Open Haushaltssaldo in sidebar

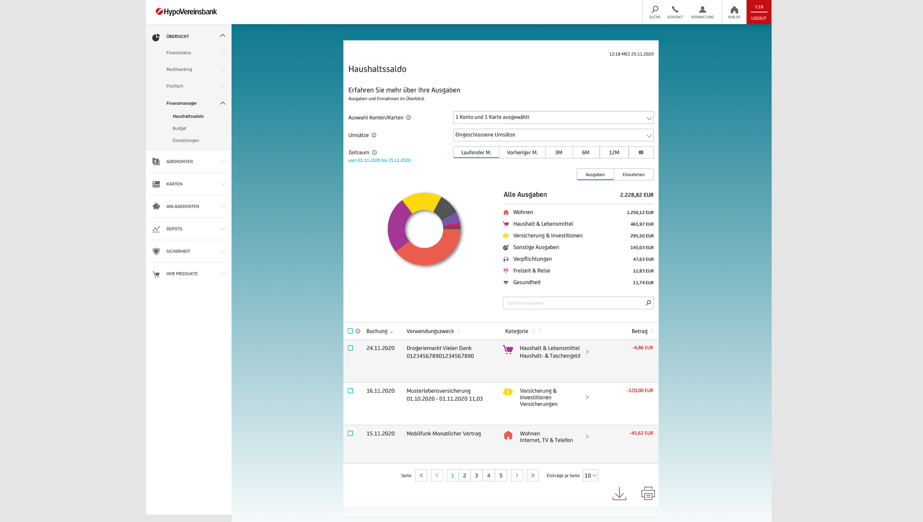tap(188, 116)
